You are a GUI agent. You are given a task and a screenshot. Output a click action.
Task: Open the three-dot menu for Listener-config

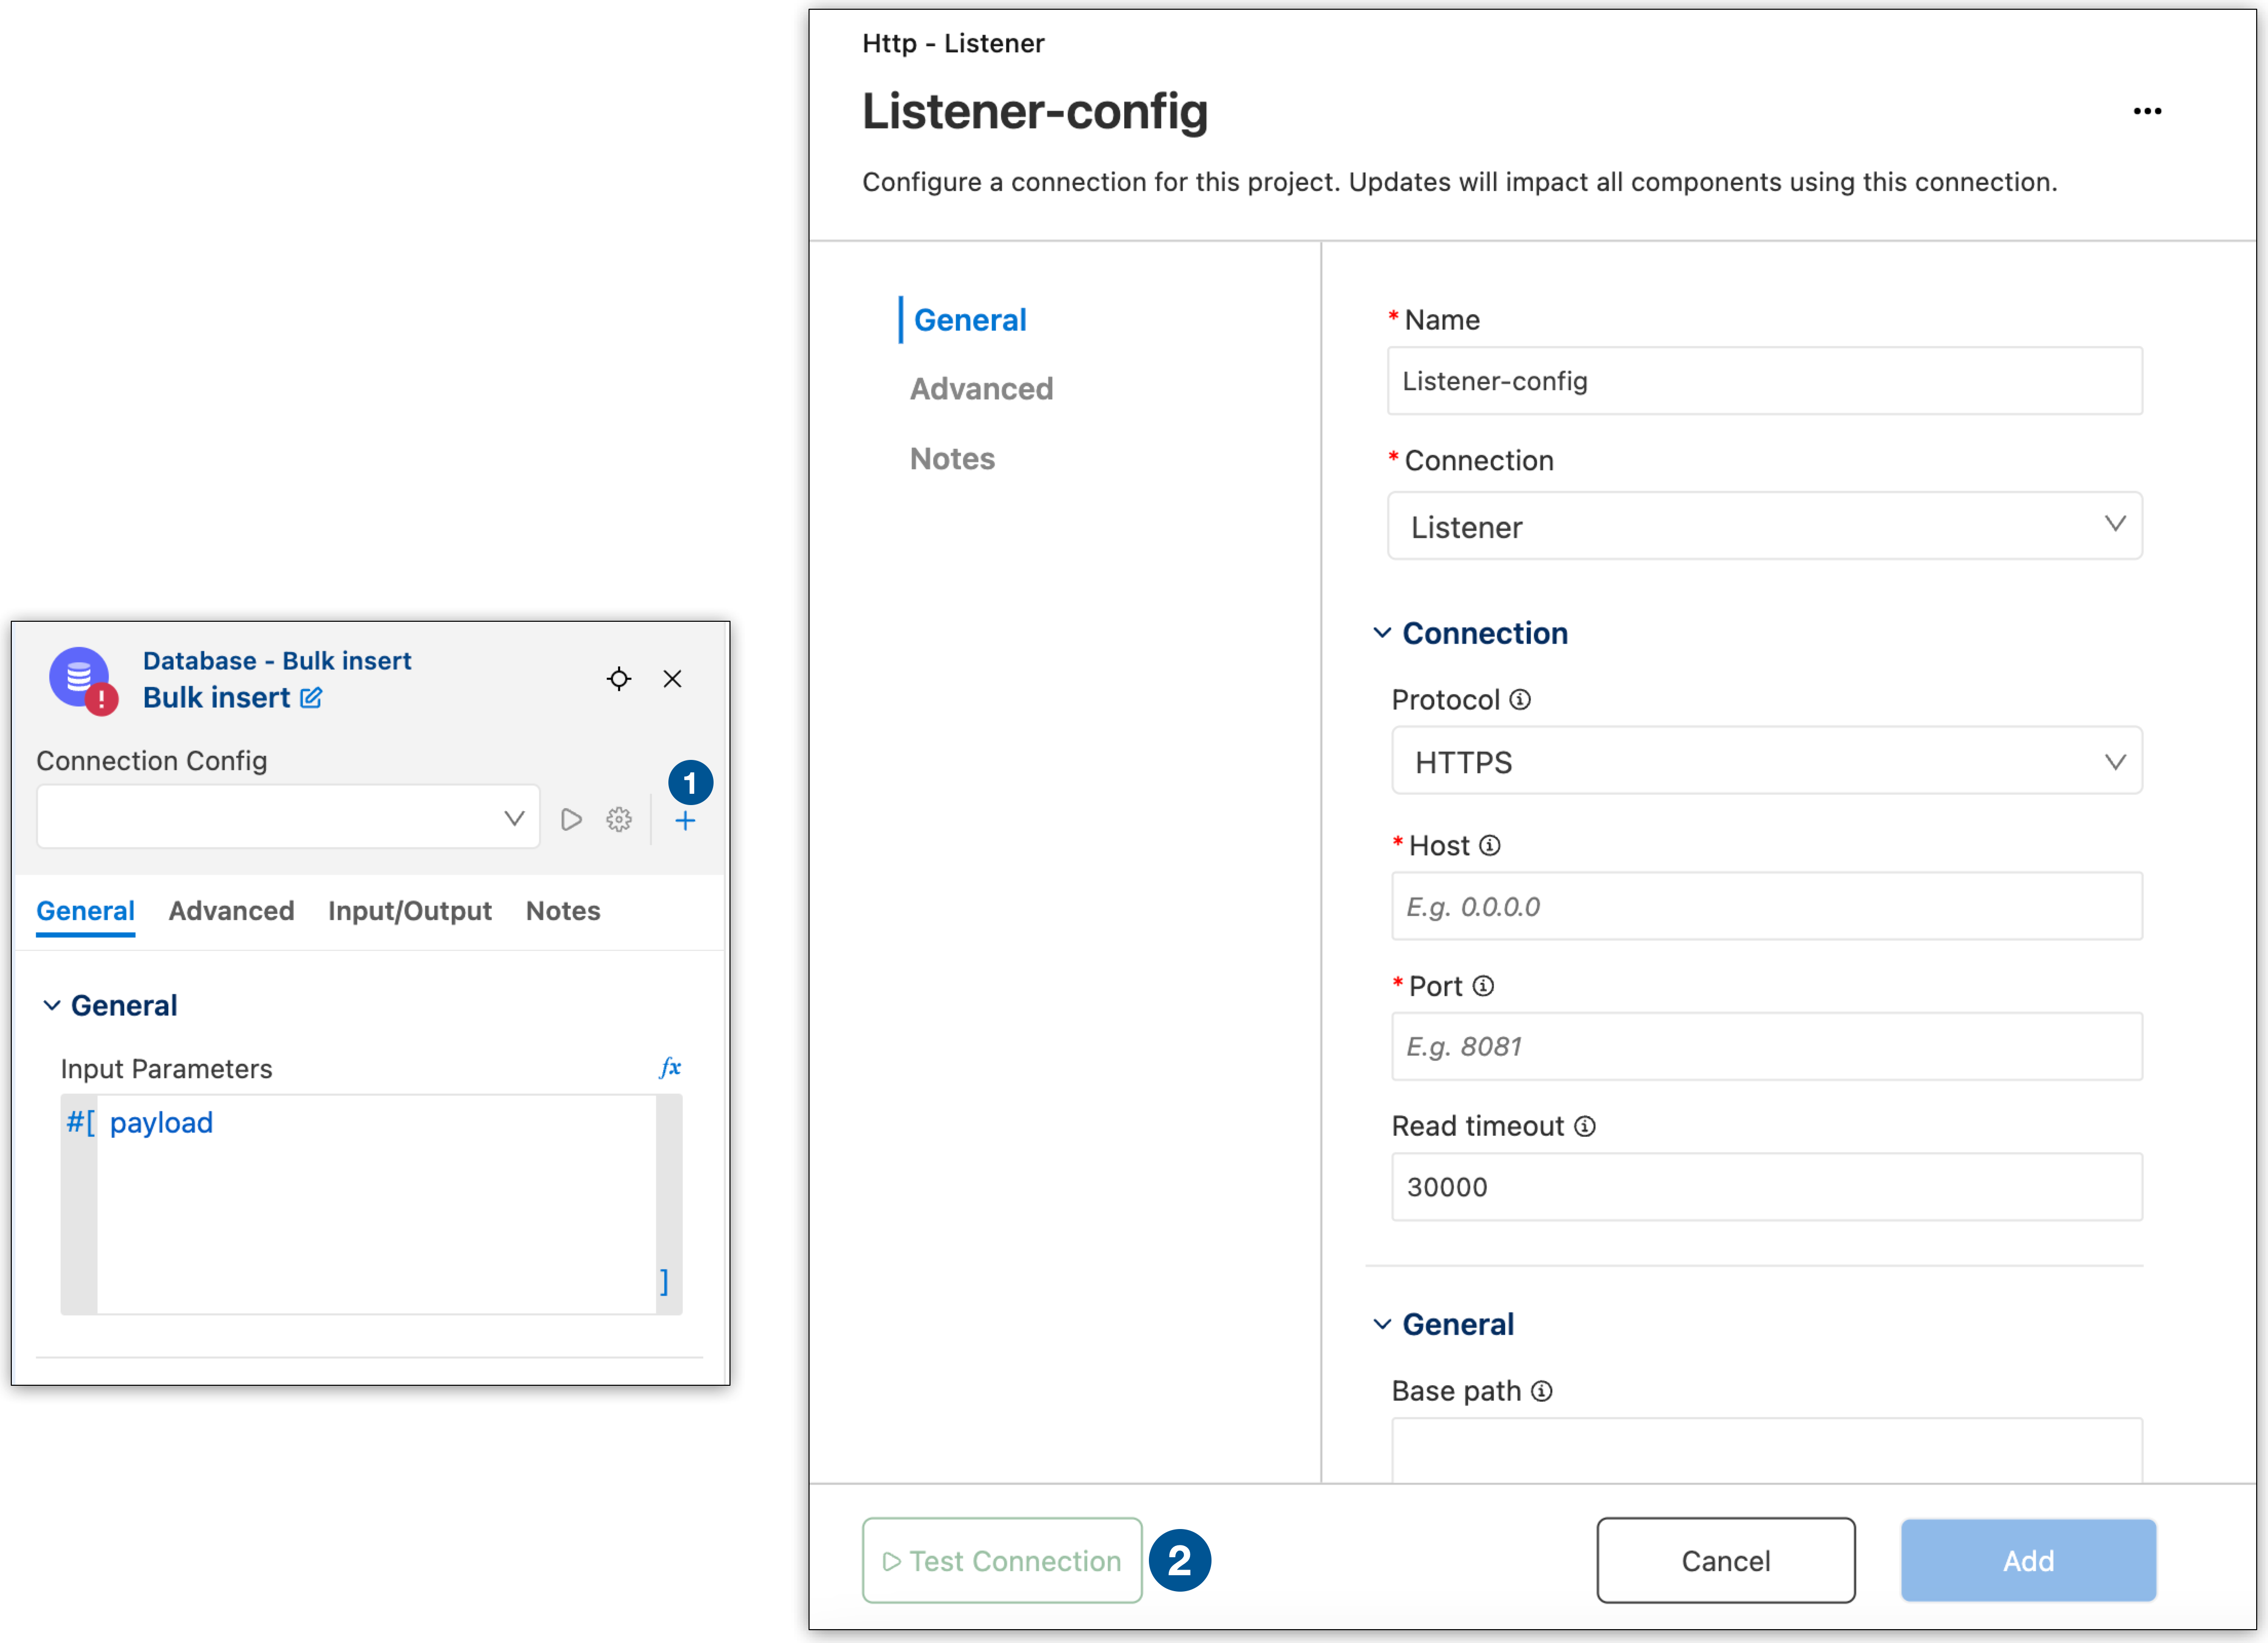point(2147,111)
